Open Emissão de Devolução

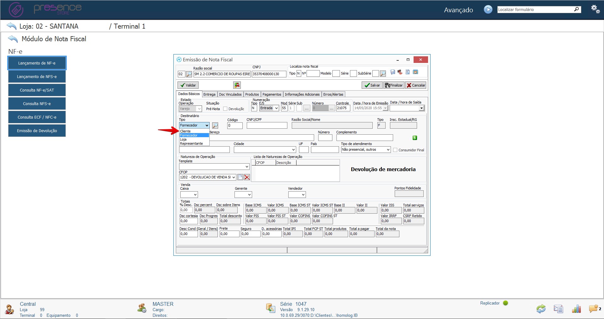37,131
